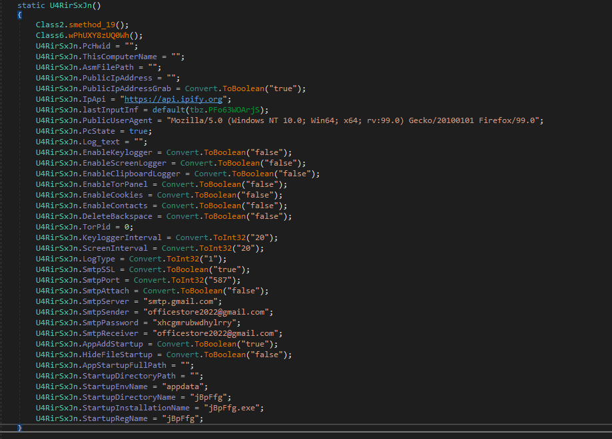The height and width of the screenshot is (439, 612).
Task: Click the Class6 class reference
Action: 49,35
